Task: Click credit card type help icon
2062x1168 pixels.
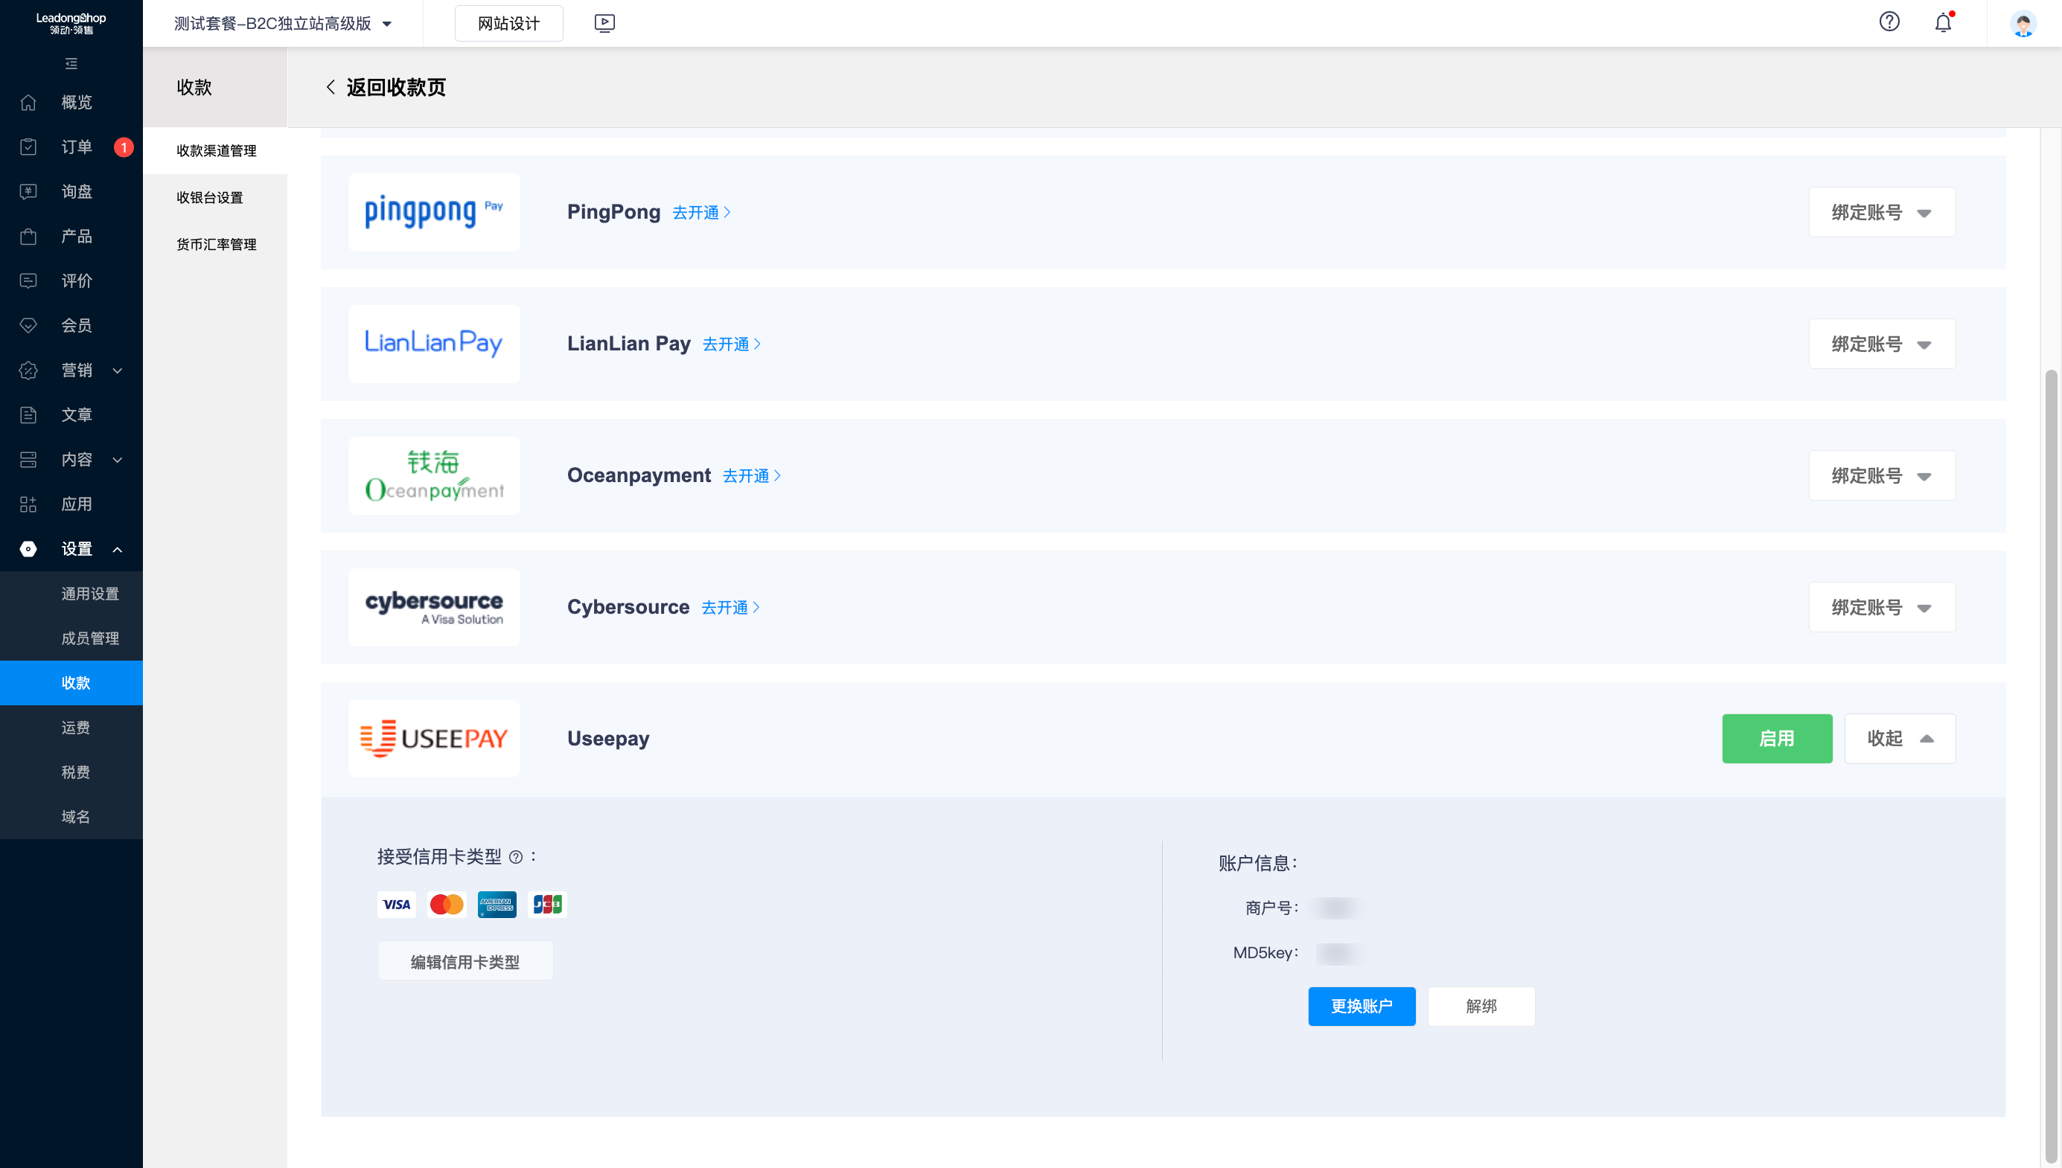Action: pos(516,857)
